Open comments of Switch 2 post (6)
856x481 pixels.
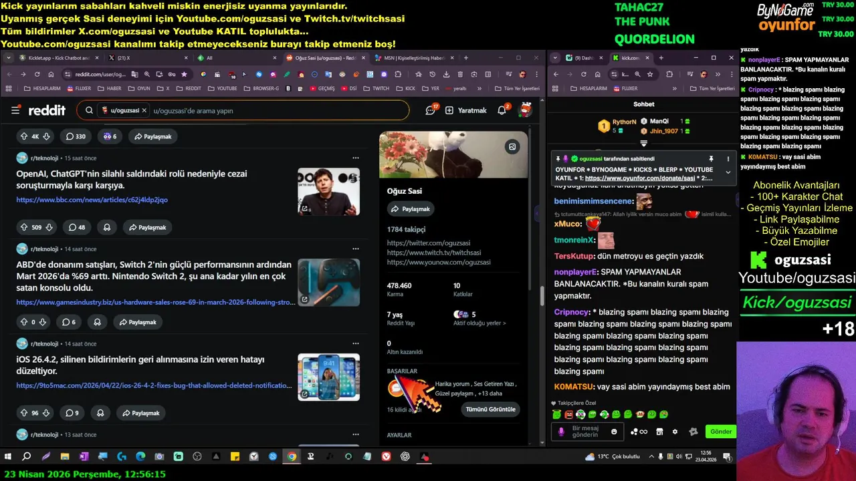(x=68, y=322)
